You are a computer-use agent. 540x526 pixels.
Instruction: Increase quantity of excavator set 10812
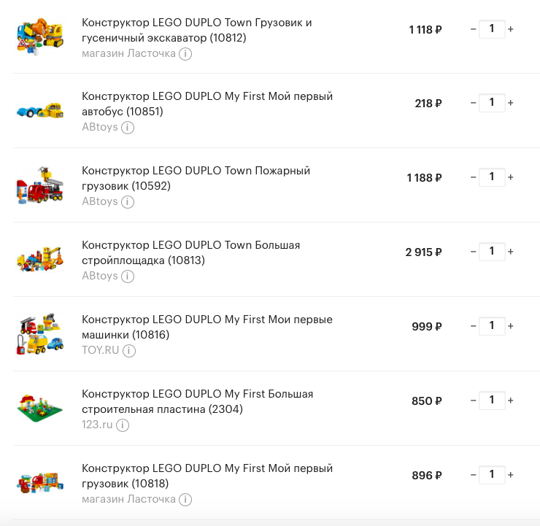coord(510,29)
